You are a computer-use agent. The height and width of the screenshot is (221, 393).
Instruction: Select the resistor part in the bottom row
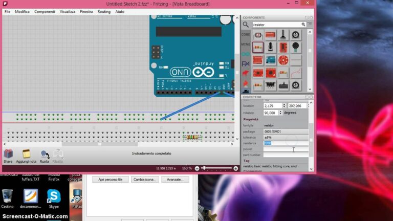point(258,85)
